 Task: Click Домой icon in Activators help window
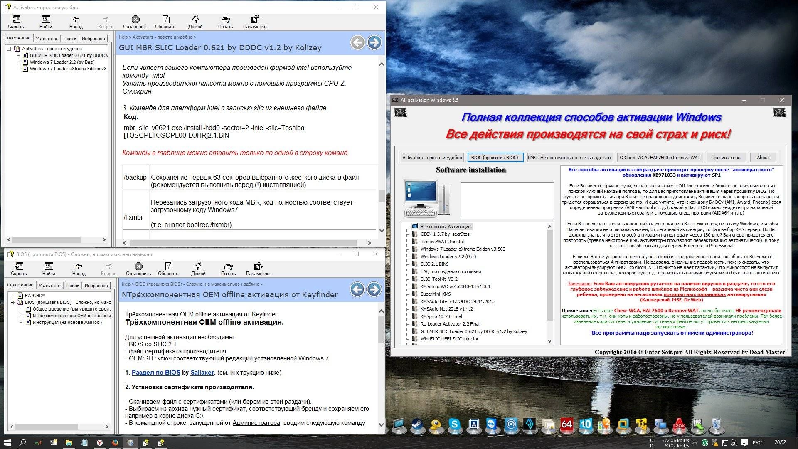[195, 22]
